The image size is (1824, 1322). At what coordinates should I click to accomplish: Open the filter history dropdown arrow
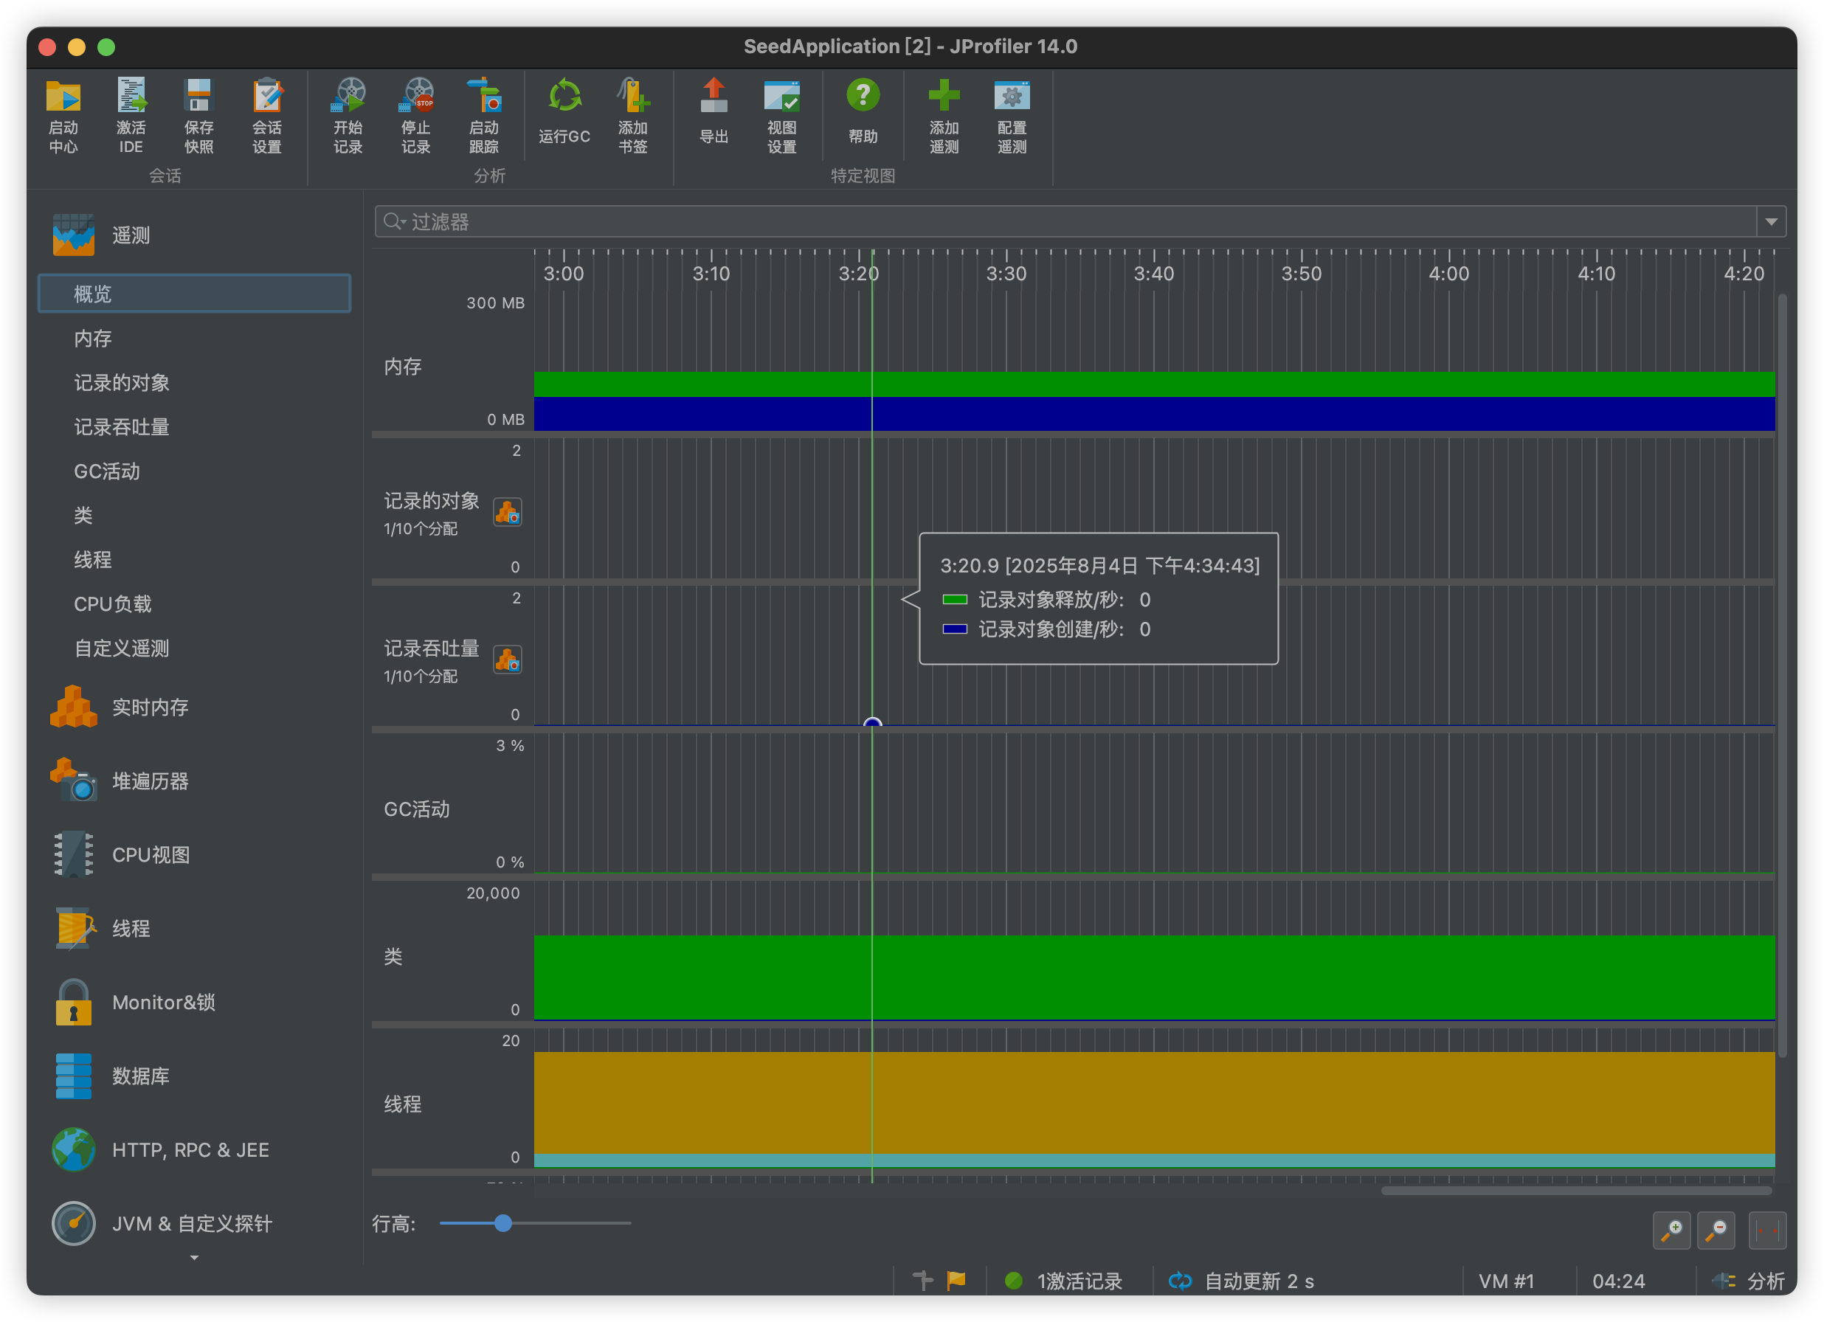pos(1771,221)
